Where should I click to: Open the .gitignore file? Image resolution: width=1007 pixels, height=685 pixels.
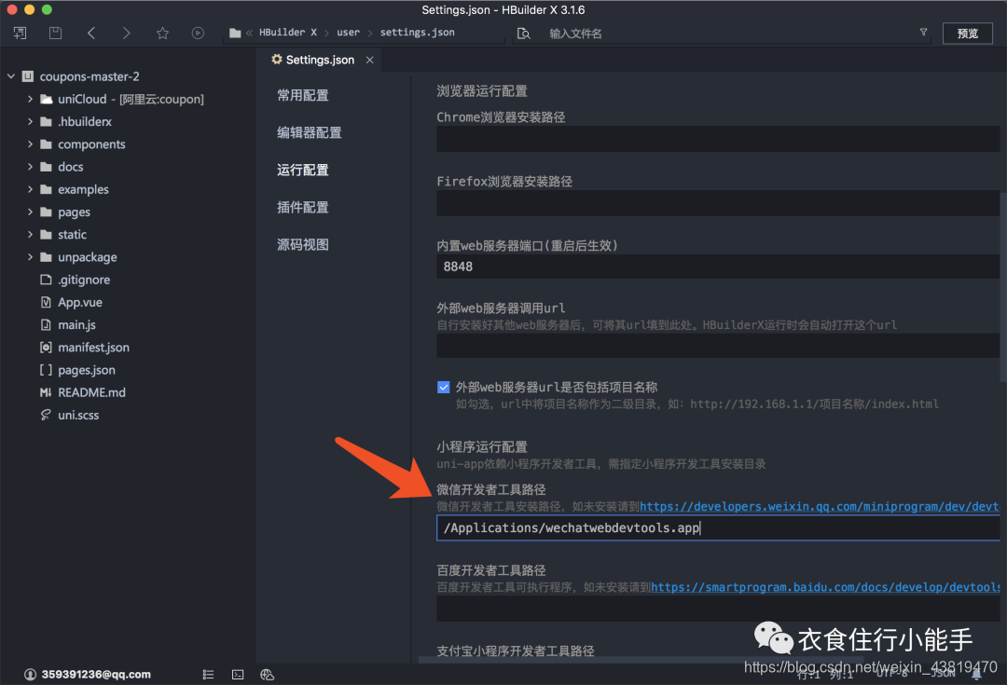pyautogui.click(x=76, y=280)
